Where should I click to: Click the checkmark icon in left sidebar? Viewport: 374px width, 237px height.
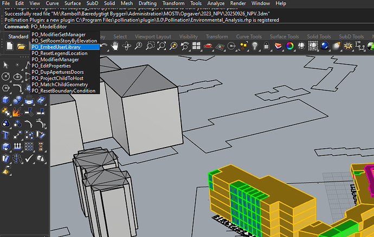(29, 158)
